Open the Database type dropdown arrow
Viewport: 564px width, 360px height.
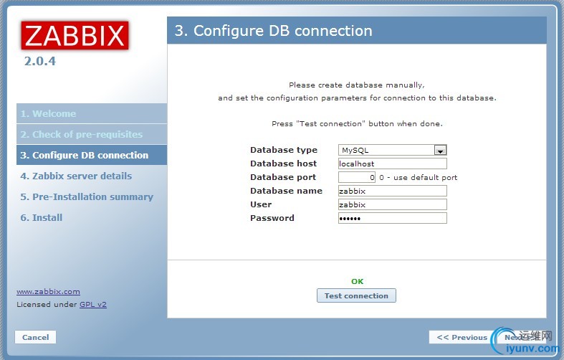(x=440, y=150)
